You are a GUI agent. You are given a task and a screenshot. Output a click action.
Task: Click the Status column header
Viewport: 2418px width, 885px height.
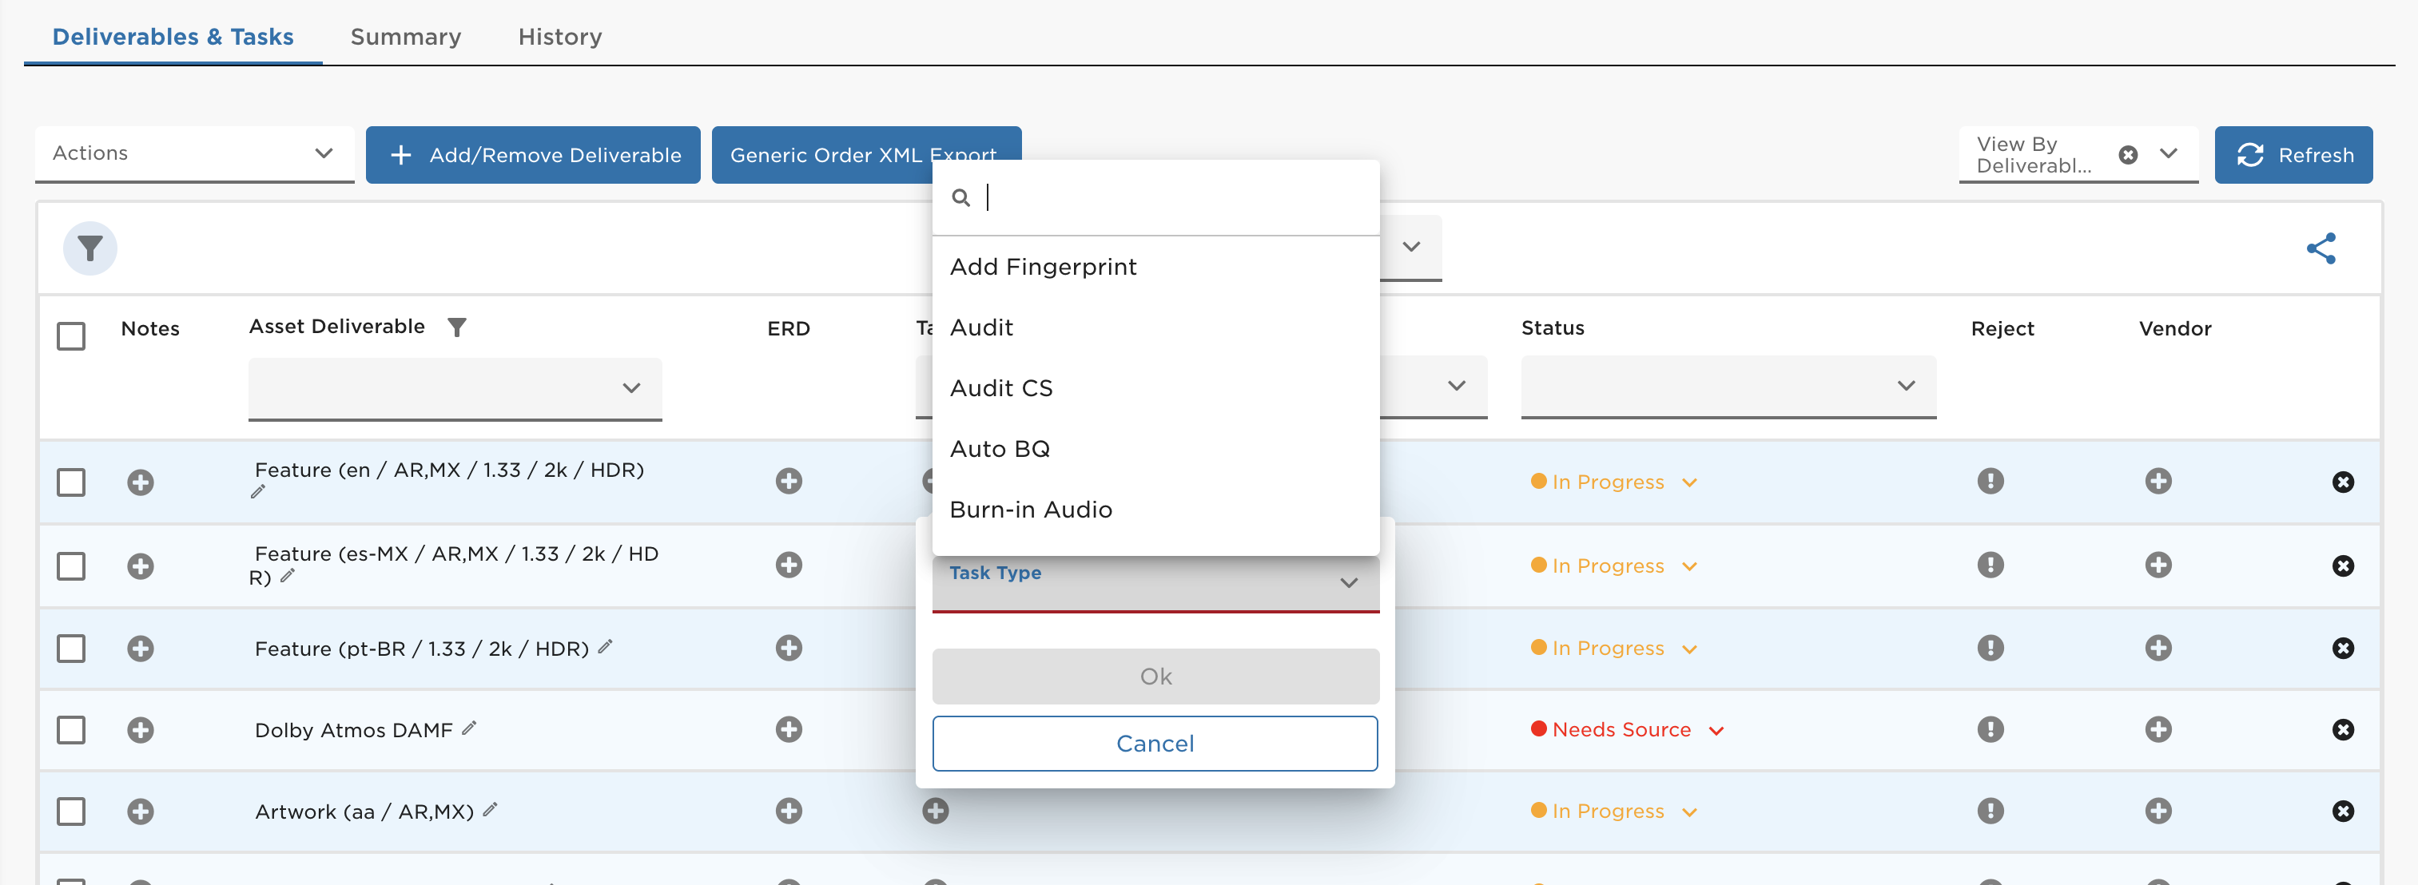tap(1553, 327)
